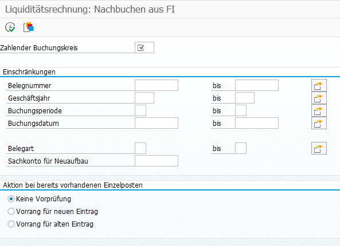340x246 pixels.
Task: Open the Get Variant icon
Action: 29,27
